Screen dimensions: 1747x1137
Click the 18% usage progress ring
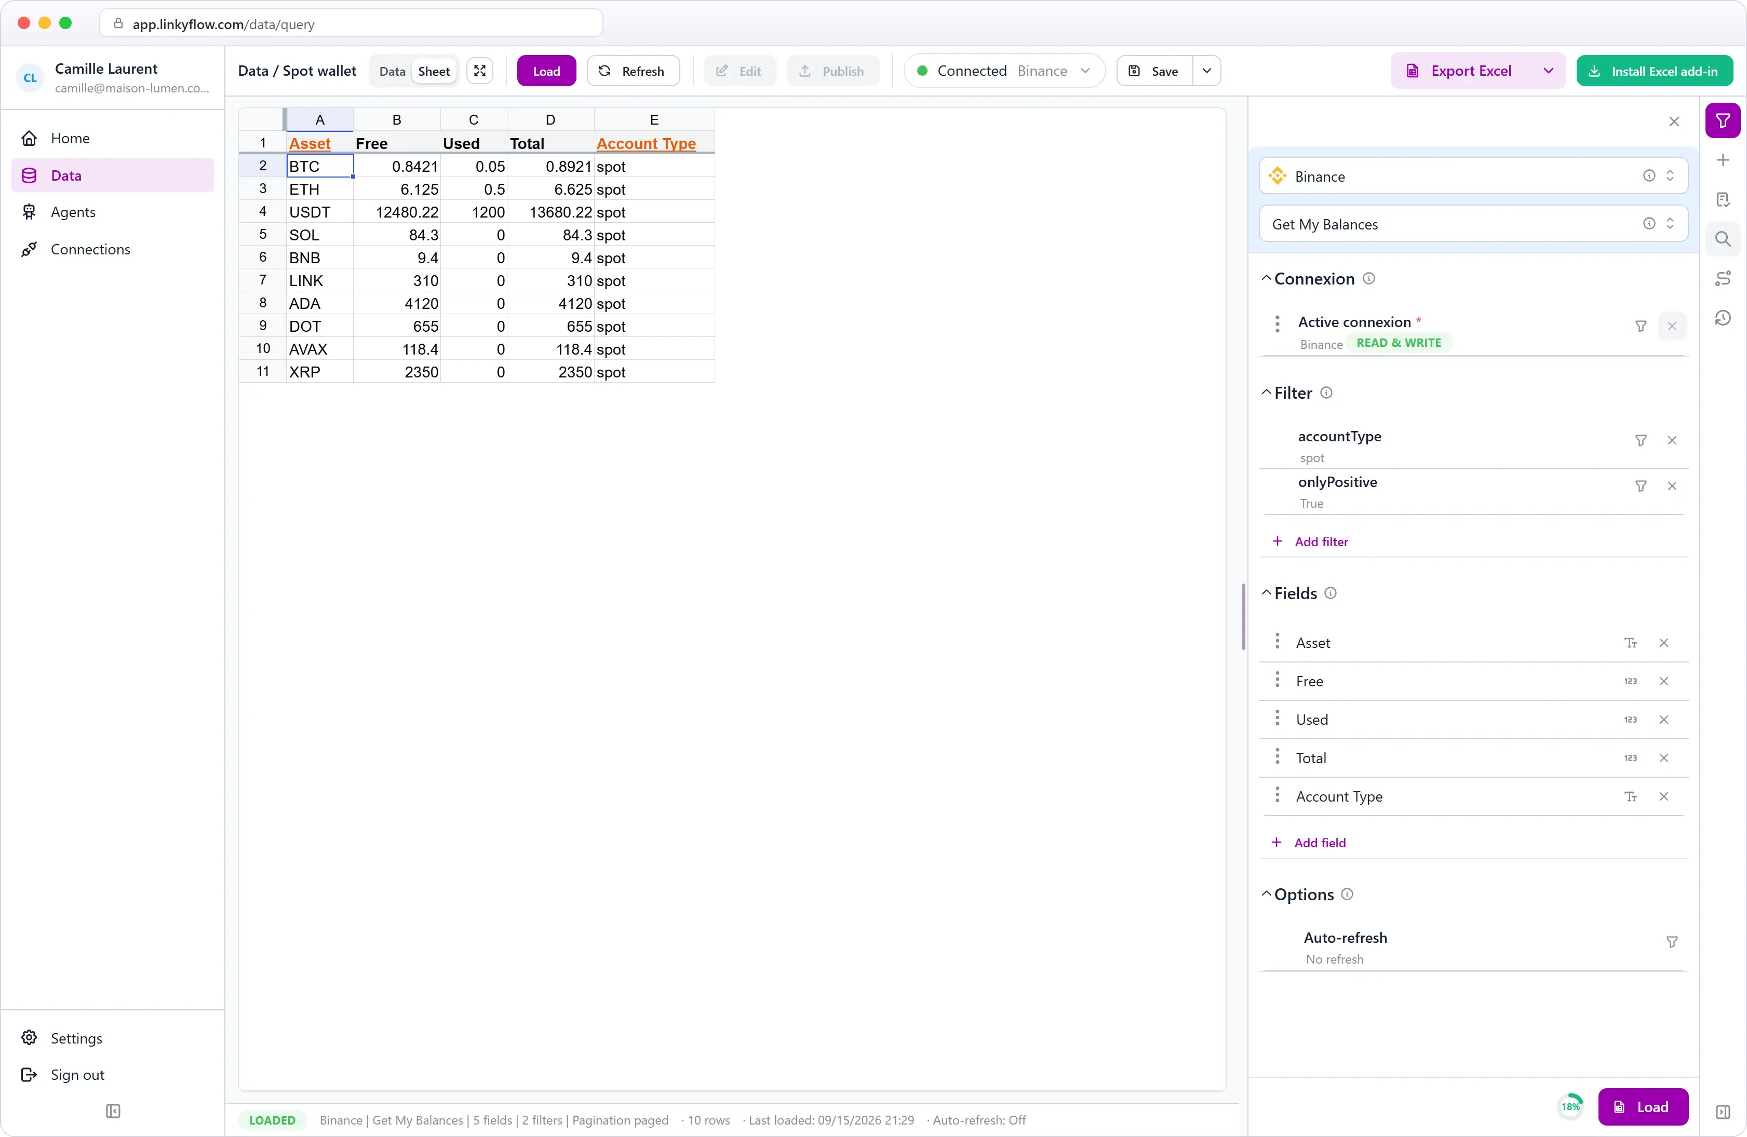[1570, 1107]
